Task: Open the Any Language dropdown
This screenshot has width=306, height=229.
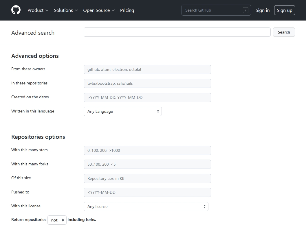Action: click(122, 111)
